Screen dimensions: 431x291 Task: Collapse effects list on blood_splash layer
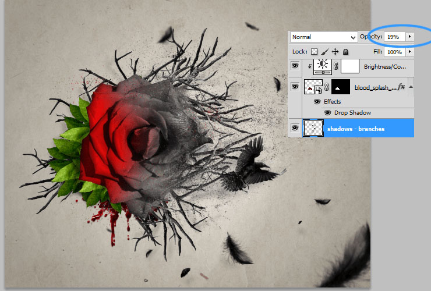(x=410, y=87)
